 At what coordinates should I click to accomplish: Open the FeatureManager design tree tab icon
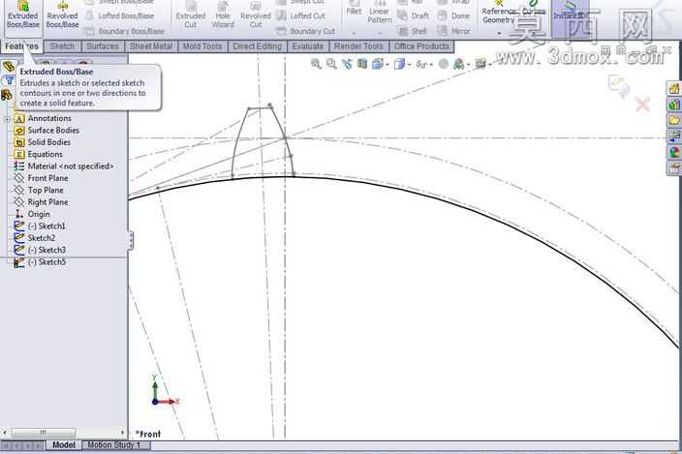[x=9, y=67]
